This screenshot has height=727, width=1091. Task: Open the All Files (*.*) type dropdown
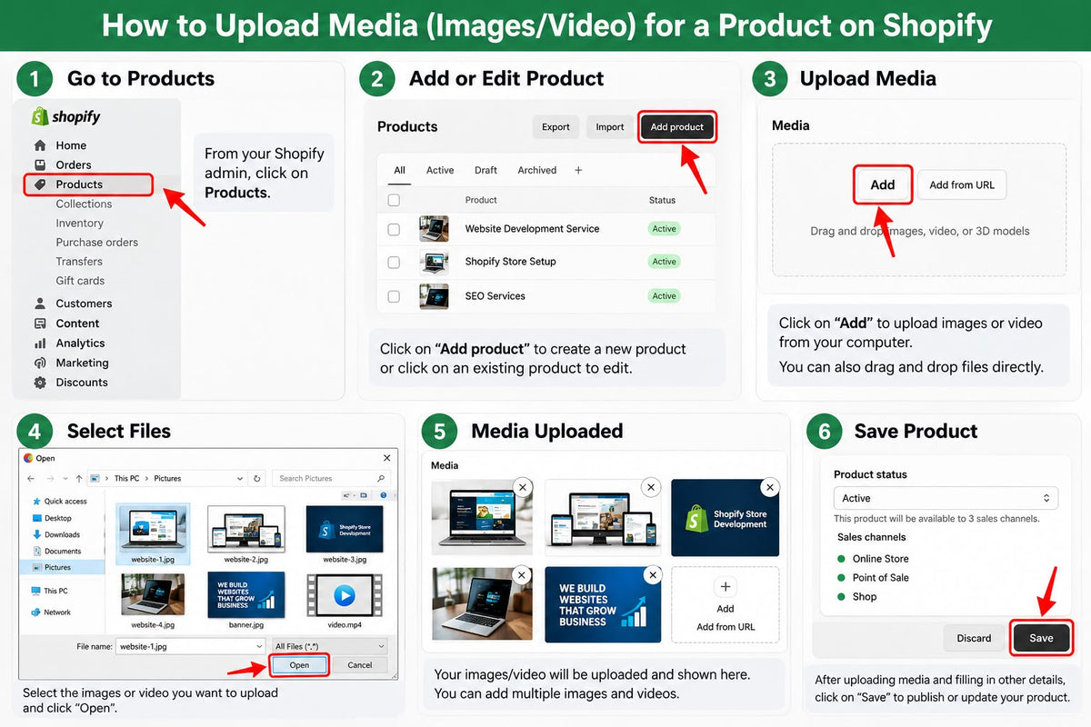pos(330,646)
